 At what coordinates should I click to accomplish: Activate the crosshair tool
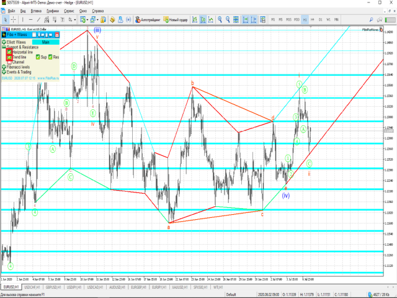14,19
